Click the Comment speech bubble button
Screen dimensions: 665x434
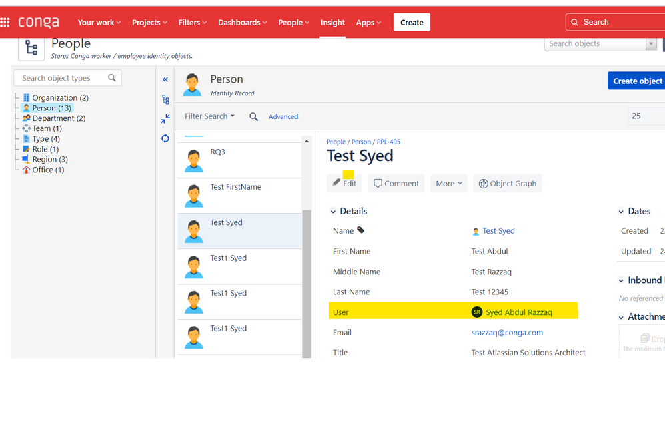point(396,184)
